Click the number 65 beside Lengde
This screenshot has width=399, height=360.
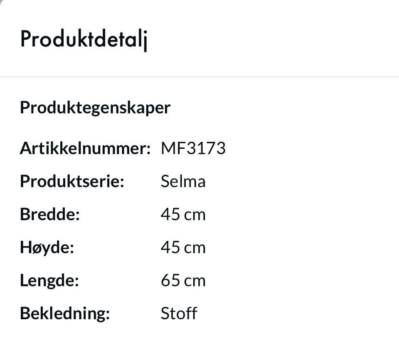[170, 281]
